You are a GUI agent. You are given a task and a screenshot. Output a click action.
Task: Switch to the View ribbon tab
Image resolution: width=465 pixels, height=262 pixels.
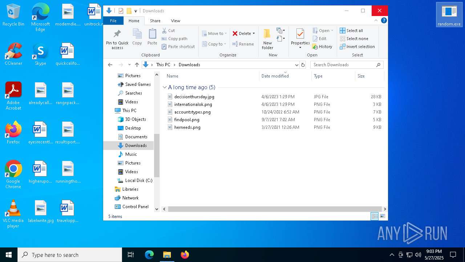point(175,21)
